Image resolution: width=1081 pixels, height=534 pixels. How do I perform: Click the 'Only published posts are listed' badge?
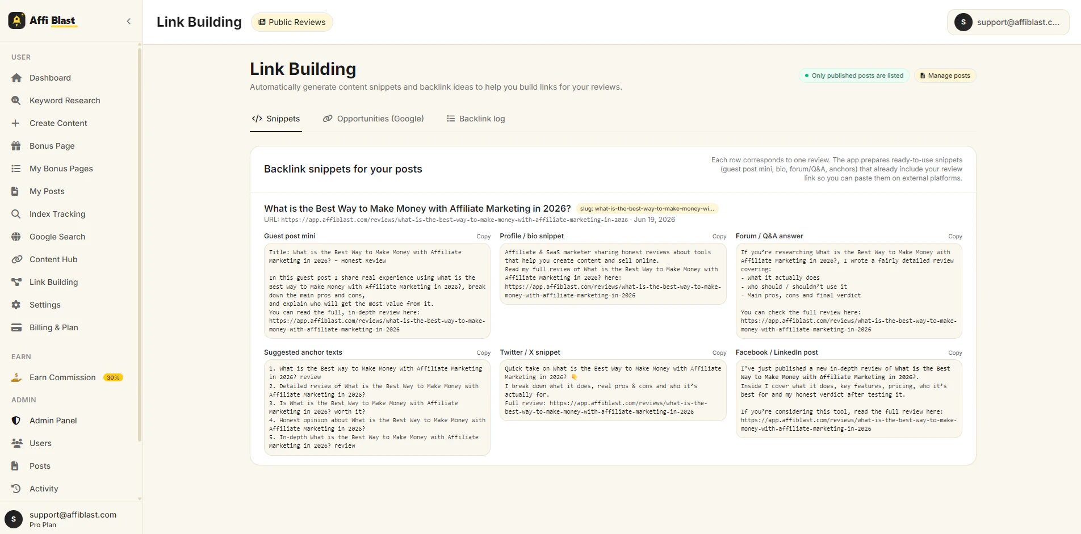pyautogui.click(x=854, y=75)
